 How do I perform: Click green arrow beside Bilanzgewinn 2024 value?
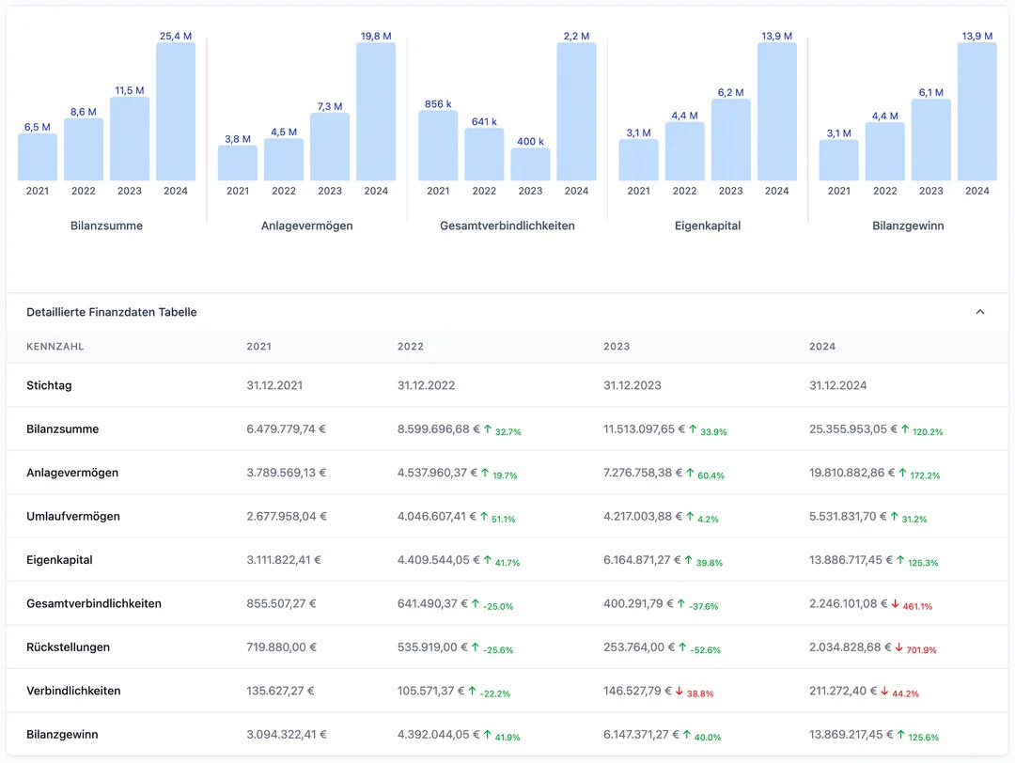[x=902, y=735]
